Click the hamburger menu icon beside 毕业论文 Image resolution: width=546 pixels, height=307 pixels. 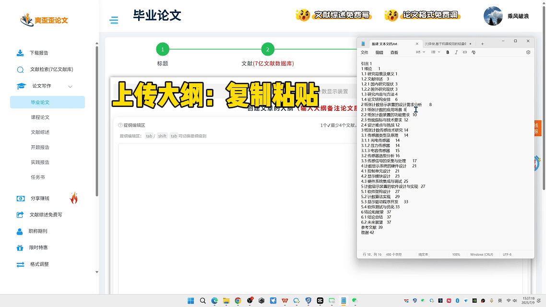point(114,20)
